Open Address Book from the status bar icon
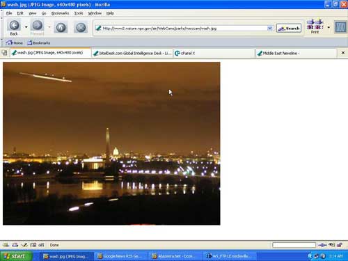348x261 pixels. 33,245
